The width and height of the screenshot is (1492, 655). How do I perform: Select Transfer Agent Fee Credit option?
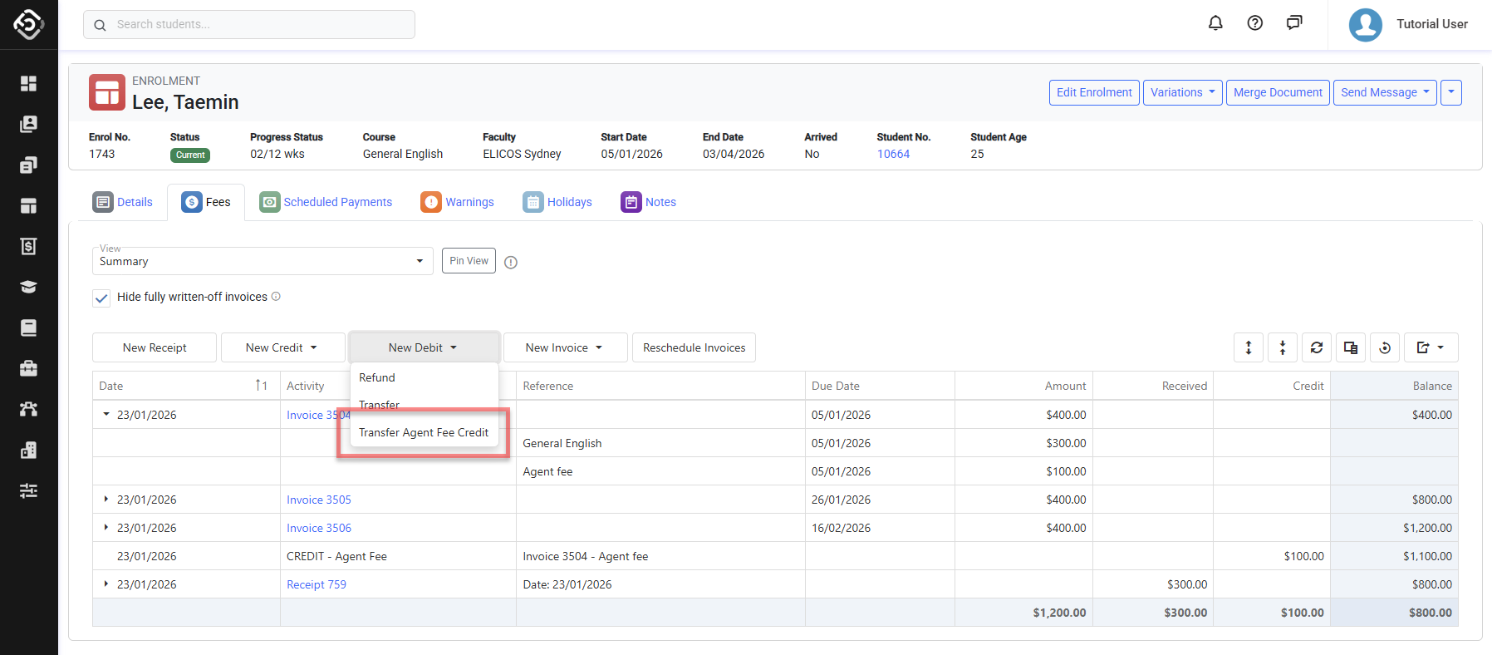(424, 432)
